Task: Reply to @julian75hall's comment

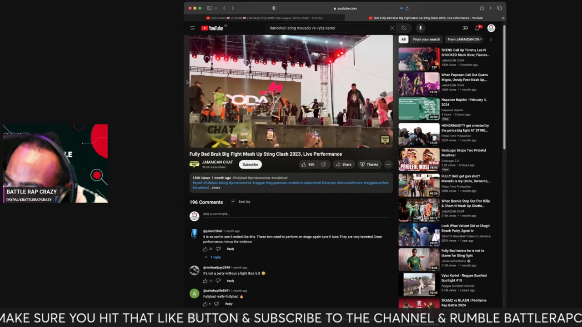Action: pyautogui.click(x=231, y=249)
